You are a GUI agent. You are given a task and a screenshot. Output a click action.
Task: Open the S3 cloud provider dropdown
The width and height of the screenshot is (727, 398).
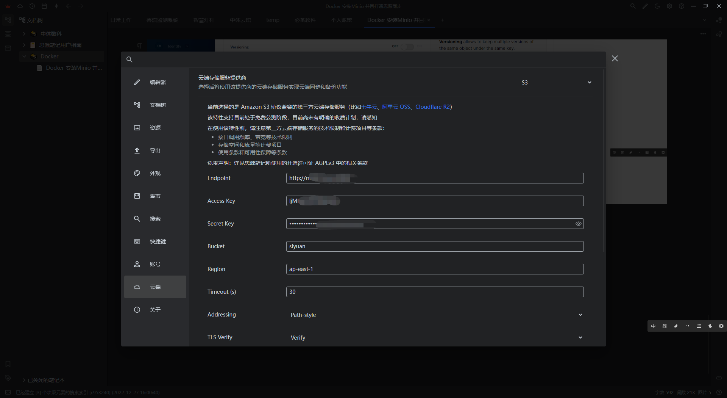click(556, 82)
